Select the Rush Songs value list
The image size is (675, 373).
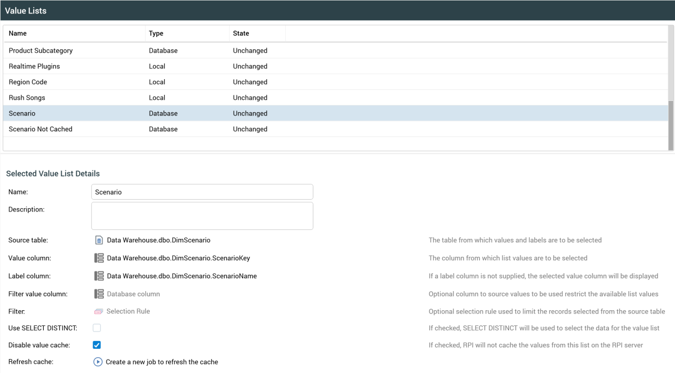(x=27, y=98)
